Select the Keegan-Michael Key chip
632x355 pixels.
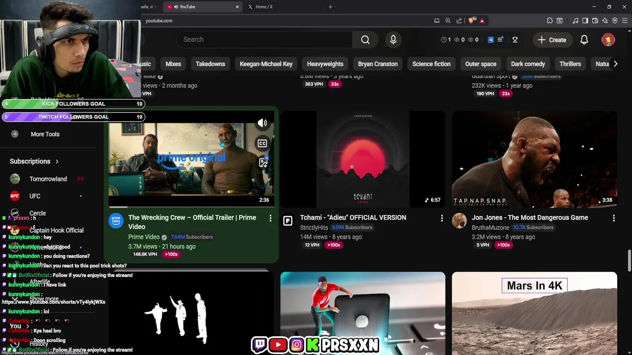click(266, 64)
